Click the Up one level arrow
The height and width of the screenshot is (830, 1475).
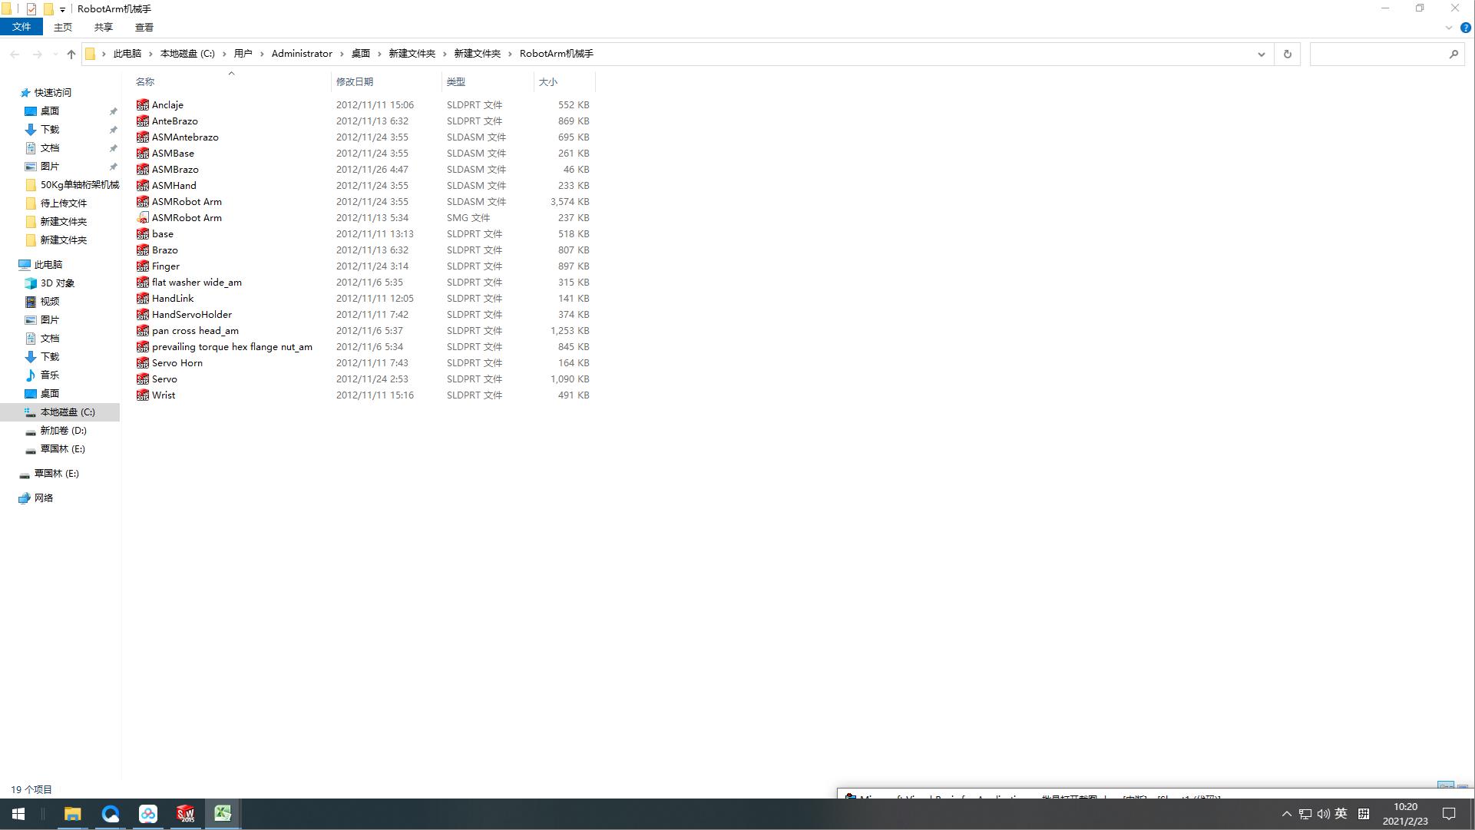point(71,54)
